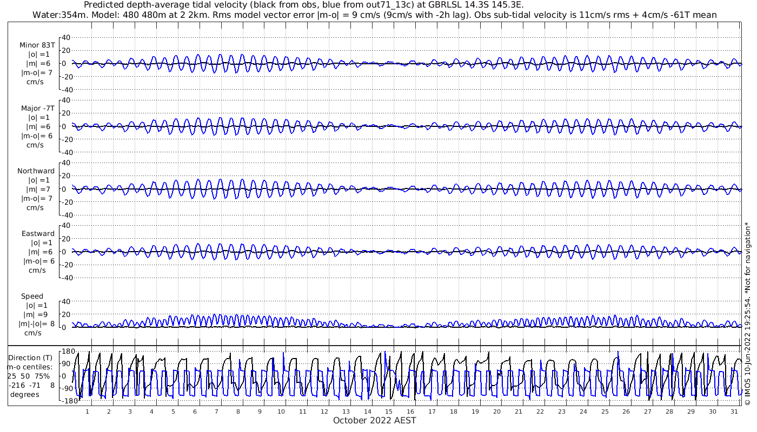
Task: Click the 'm-o centiles:' label
Action: click(x=30, y=367)
